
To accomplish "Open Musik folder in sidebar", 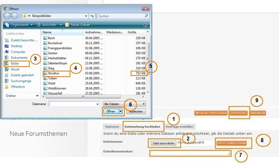I will coord(15,69).
